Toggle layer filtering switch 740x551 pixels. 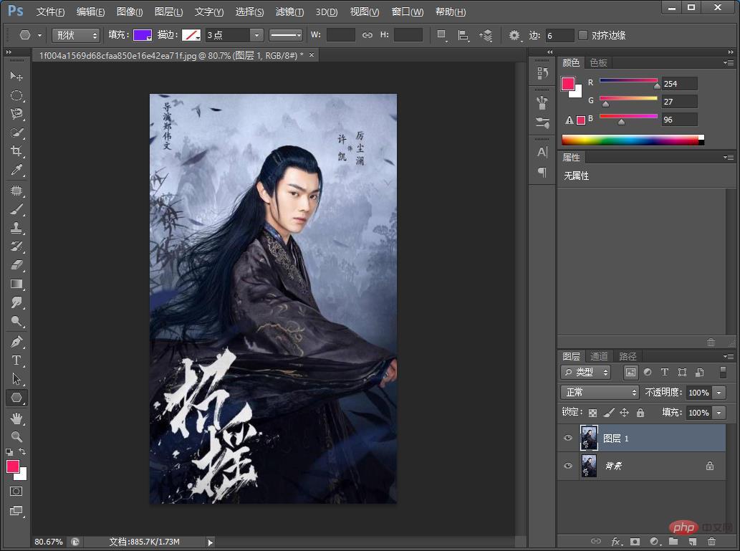point(723,372)
